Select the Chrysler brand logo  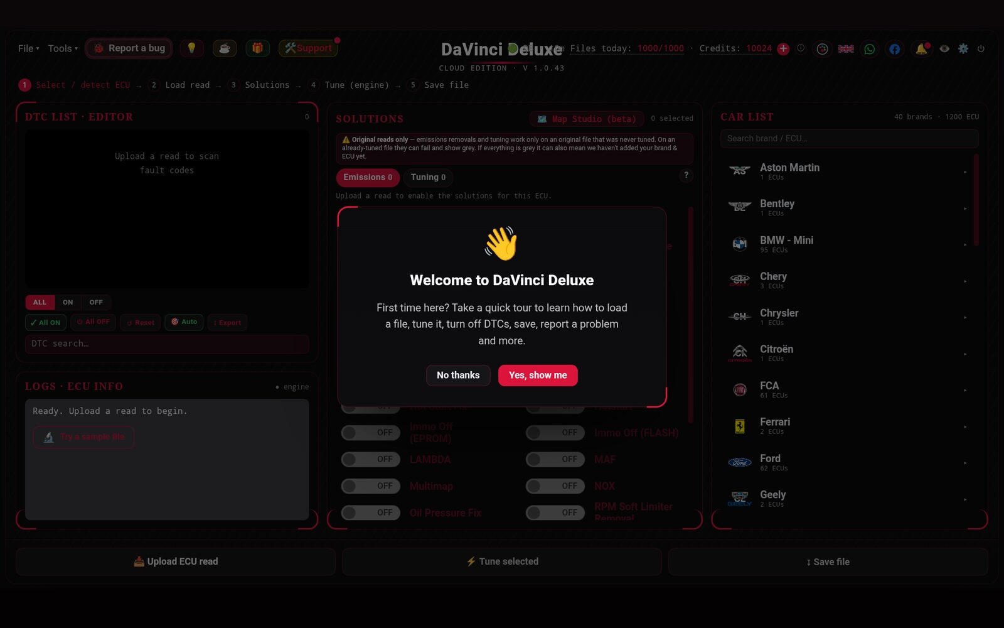click(740, 317)
